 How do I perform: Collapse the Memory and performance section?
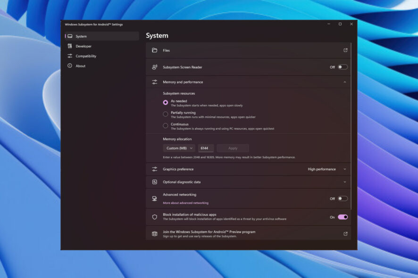[345, 82]
